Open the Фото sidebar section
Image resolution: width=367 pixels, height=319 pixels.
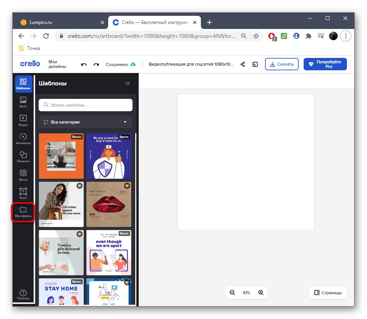click(x=23, y=102)
